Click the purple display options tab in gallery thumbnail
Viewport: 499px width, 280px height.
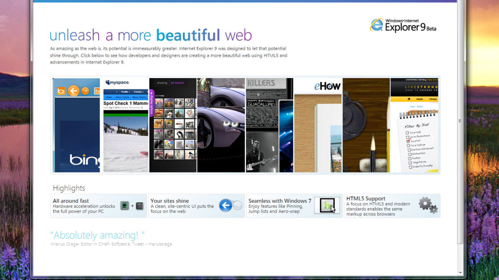tap(152, 103)
